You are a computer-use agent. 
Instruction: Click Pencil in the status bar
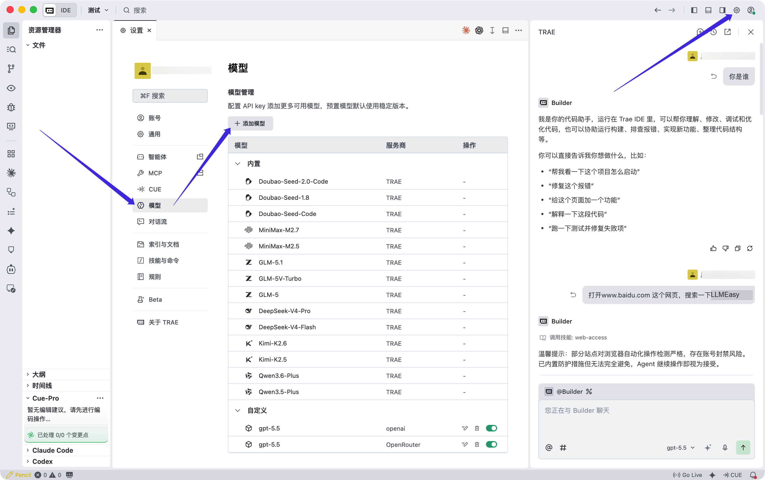coord(19,475)
